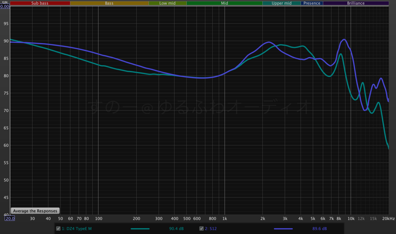Click the Presence band label
Screen dimensions: 396x234
(x=312, y=3)
